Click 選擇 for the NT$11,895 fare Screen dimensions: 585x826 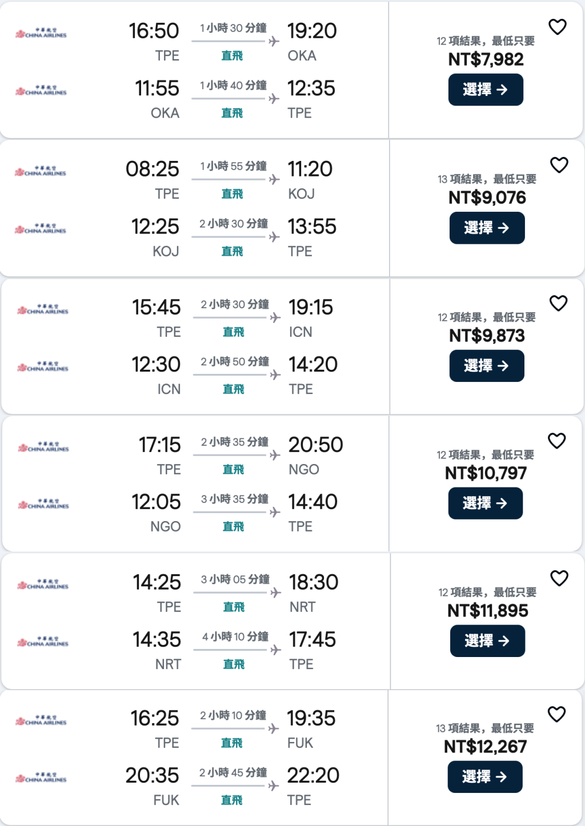point(487,640)
